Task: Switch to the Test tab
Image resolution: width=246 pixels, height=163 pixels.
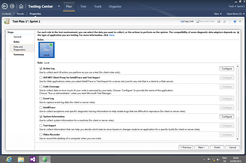Action: click(83, 7)
